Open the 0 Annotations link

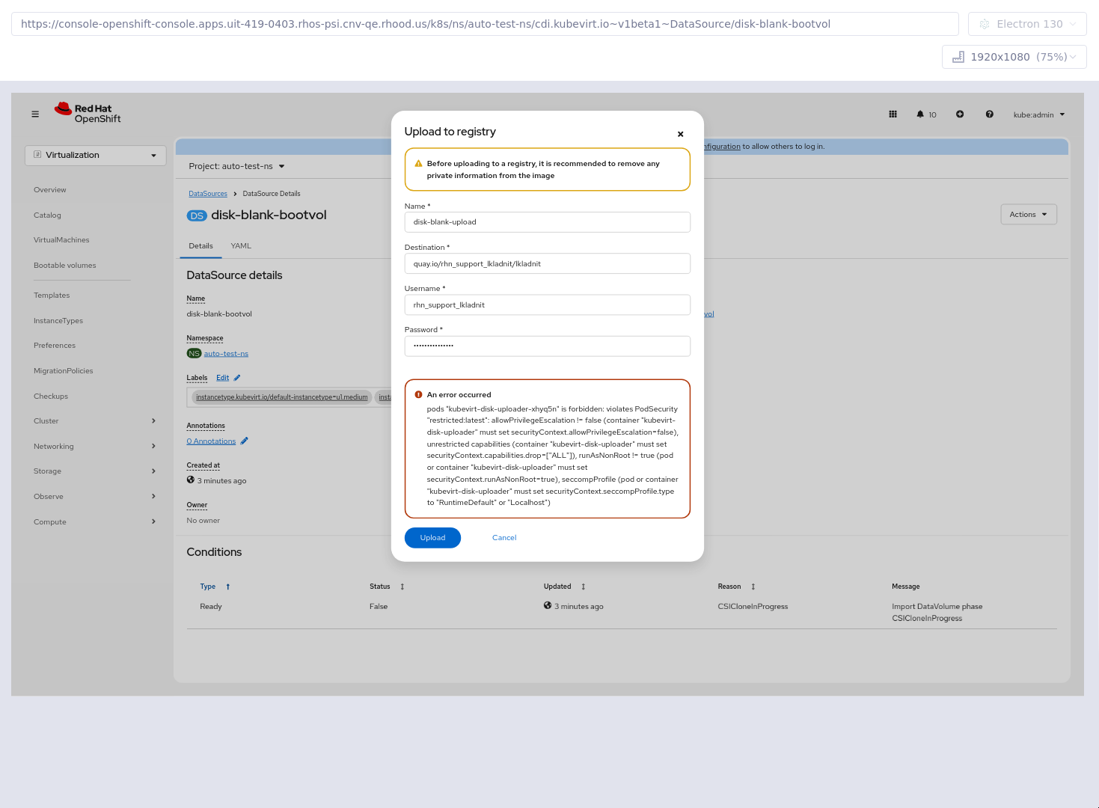211,441
